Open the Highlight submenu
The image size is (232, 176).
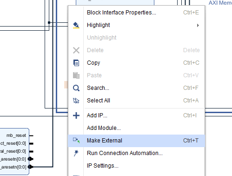(x=137, y=25)
